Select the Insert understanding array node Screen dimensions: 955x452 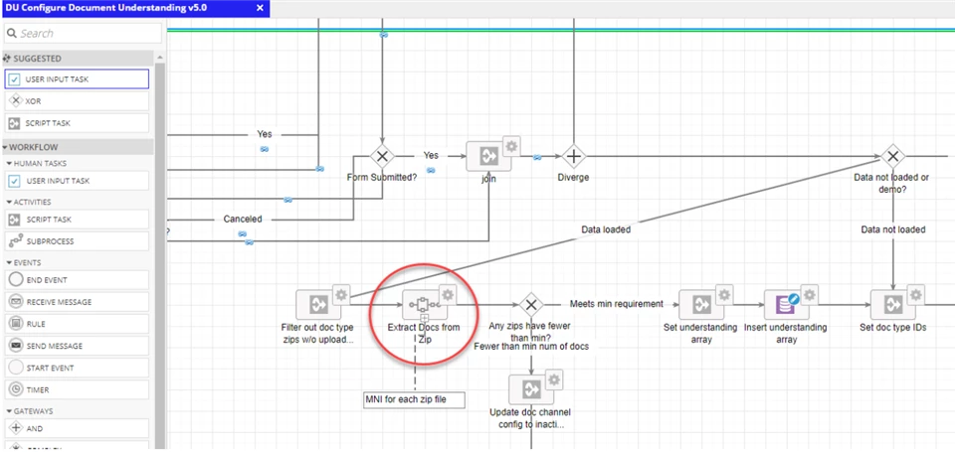[786, 304]
